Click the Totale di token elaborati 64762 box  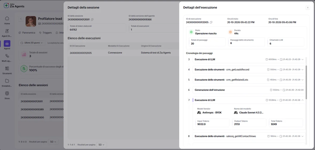coord(97,28)
